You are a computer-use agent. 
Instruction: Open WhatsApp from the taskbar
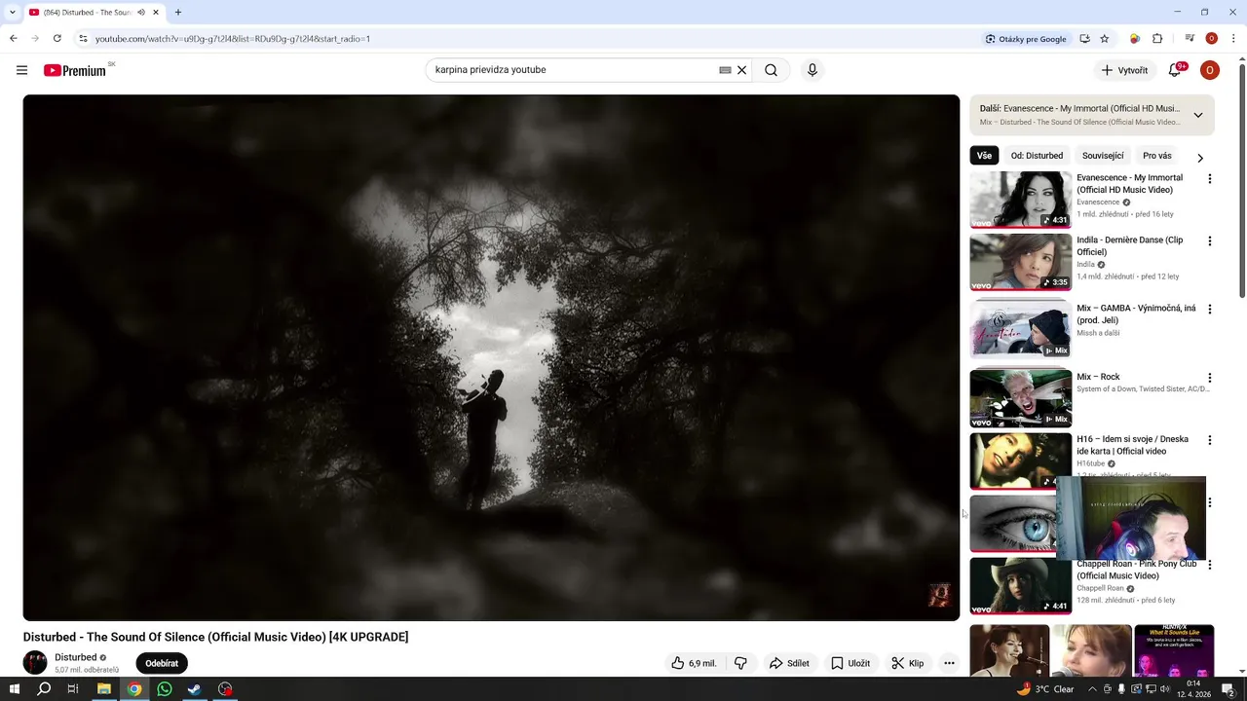(x=165, y=689)
